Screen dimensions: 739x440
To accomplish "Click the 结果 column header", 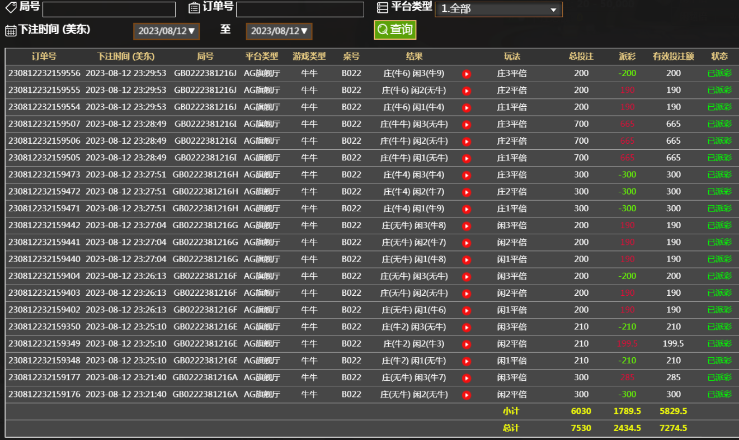I will tap(414, 56).
